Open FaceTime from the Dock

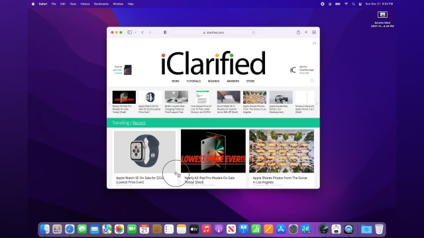click(132, 229)
